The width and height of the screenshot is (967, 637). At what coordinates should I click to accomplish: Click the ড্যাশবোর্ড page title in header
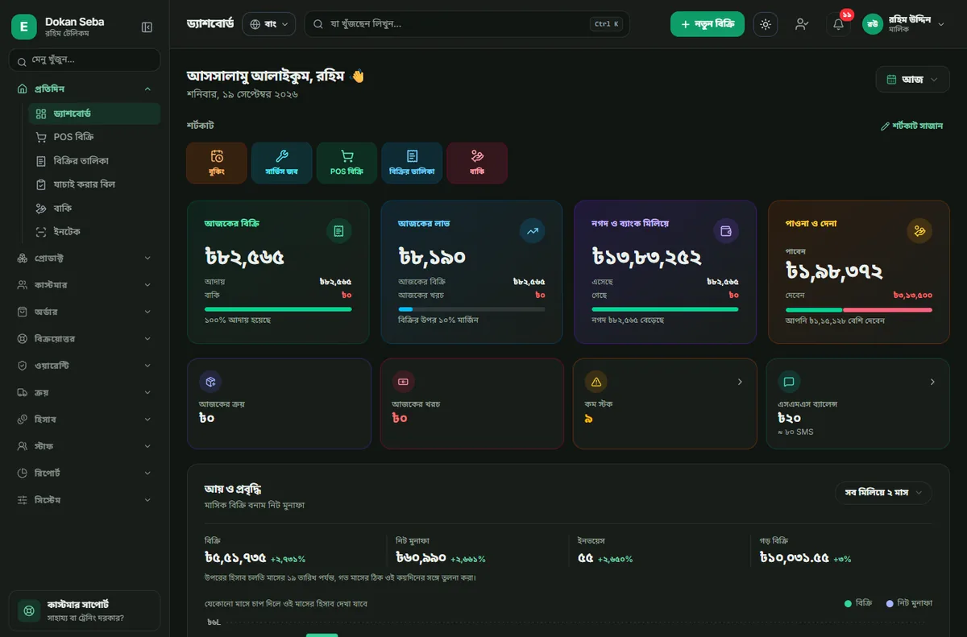210,24
